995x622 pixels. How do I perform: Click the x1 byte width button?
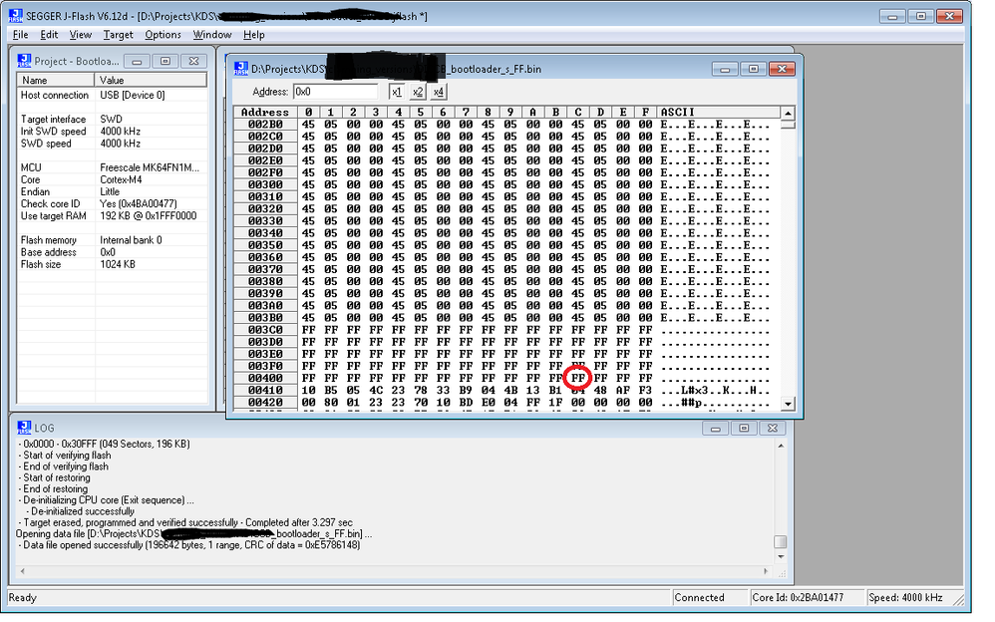396,92
